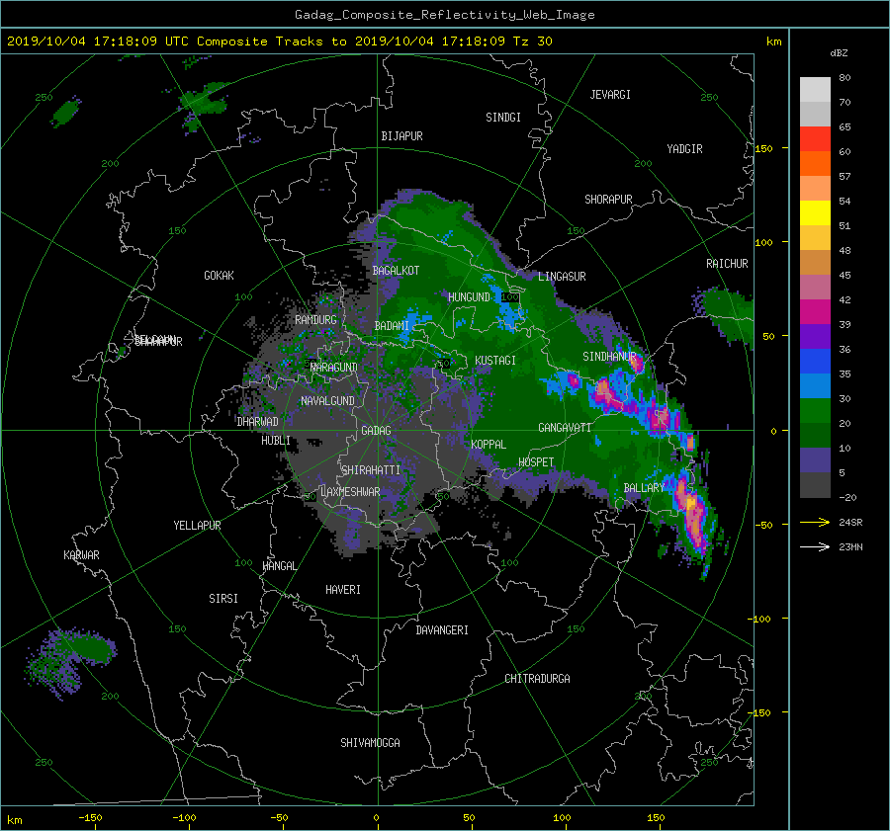
Task: Click the UTC Composite Tracks timestamp line
Action: (x=280, y=42)
